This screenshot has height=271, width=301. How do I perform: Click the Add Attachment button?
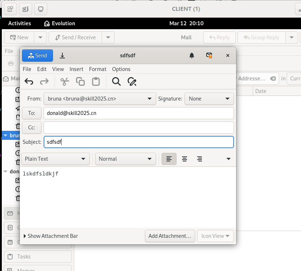pyautogui.click(x=170, y=236)
